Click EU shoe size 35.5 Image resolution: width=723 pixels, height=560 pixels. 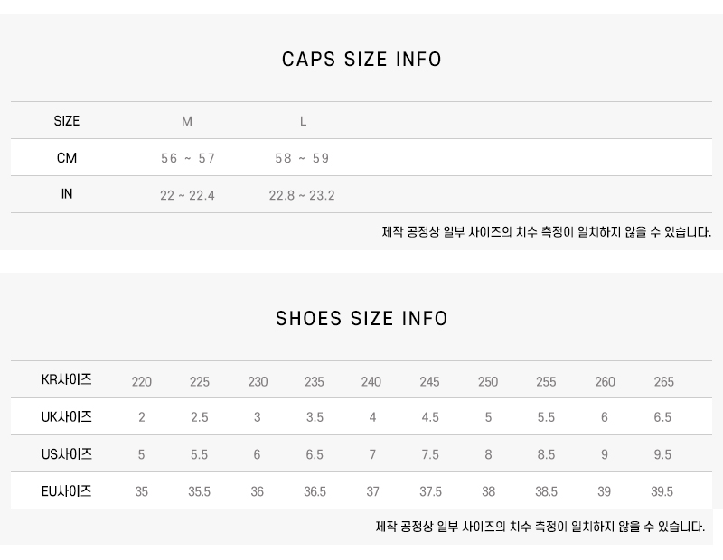click(199, 491)
